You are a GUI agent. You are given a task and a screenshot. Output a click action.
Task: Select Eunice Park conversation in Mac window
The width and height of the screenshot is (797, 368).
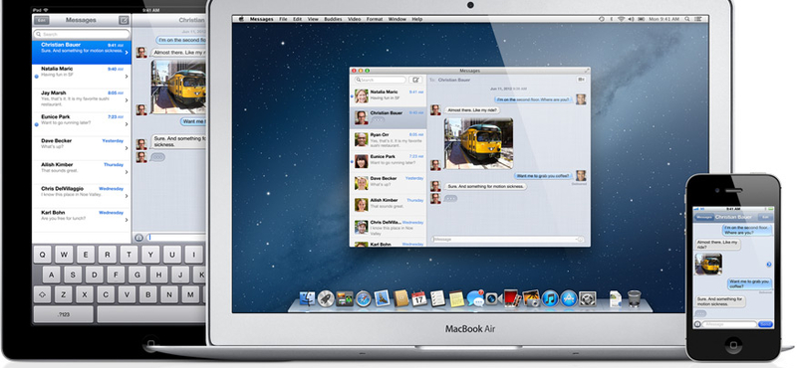[388, 161]
